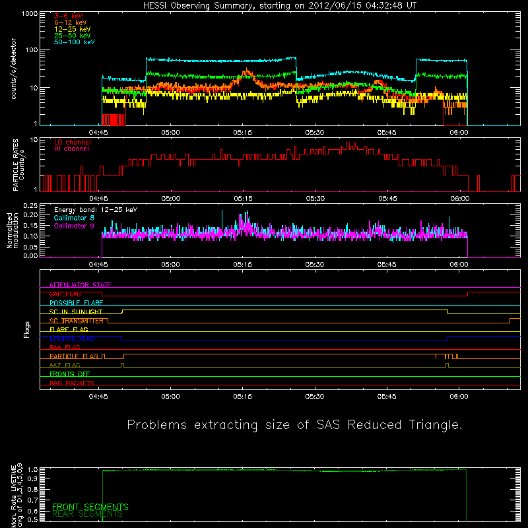Select the POSSIBLE_FLARE flag label
Image resolution: width=528 pixels, height=528 pixels.
(76, 303)
